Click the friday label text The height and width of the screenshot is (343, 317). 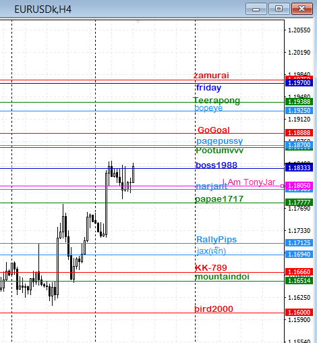click(x=208, y=88)
